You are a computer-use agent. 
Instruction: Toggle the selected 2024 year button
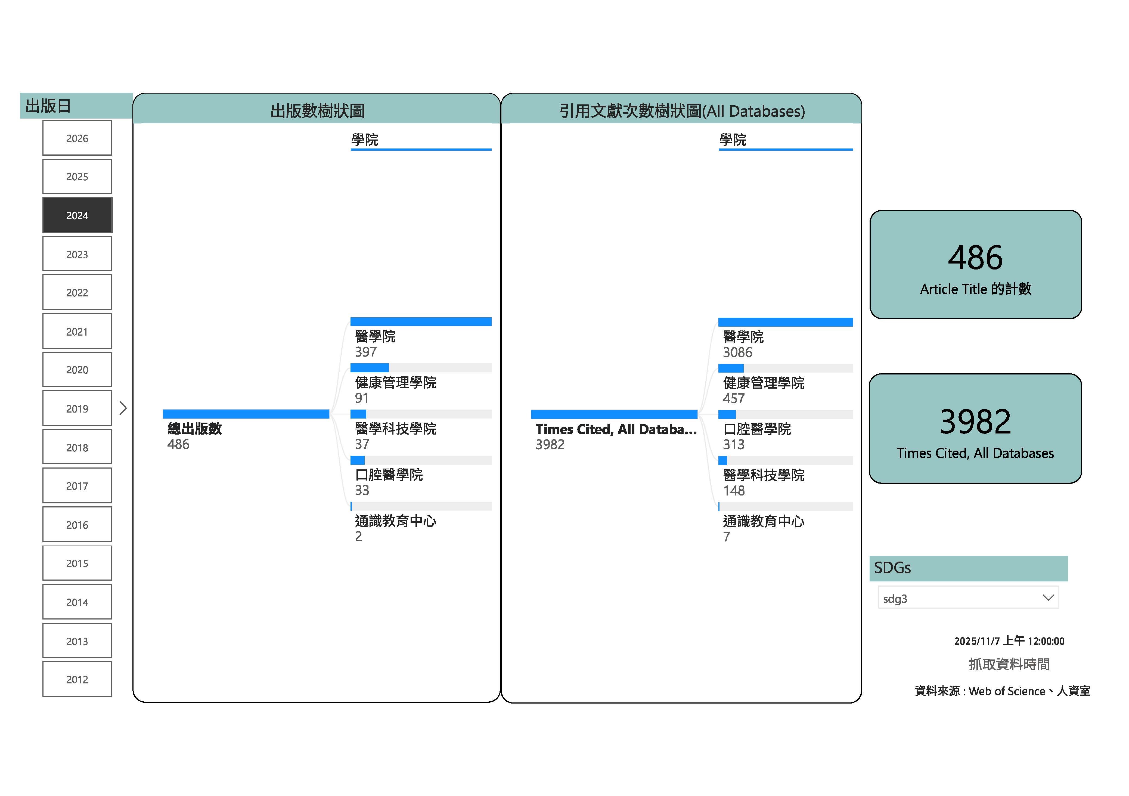click(x=77, y=215)
